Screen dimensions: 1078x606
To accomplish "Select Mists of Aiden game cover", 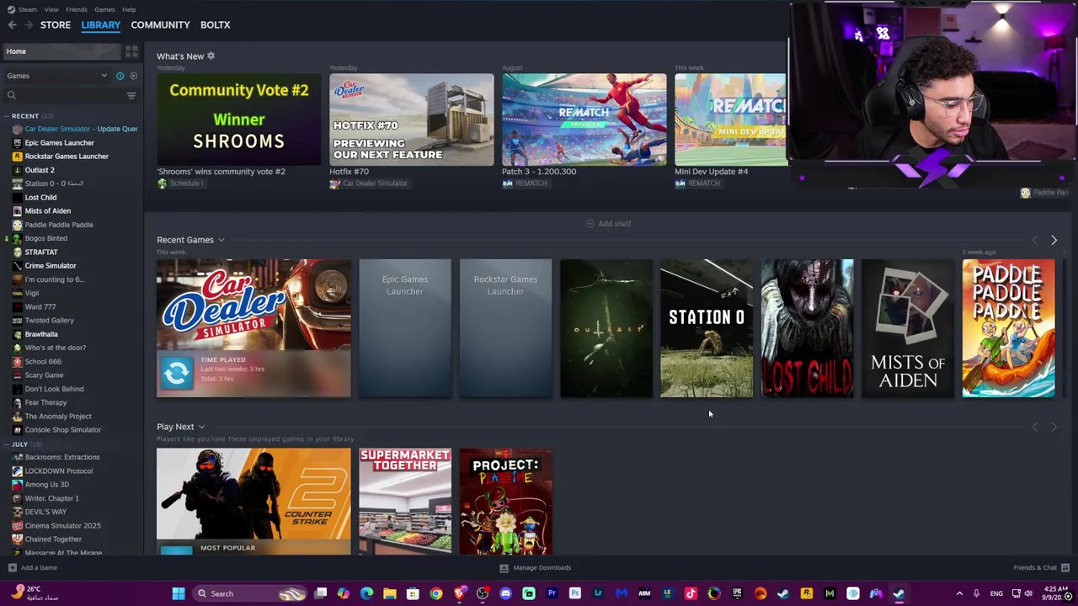I will tap(908, 328).
